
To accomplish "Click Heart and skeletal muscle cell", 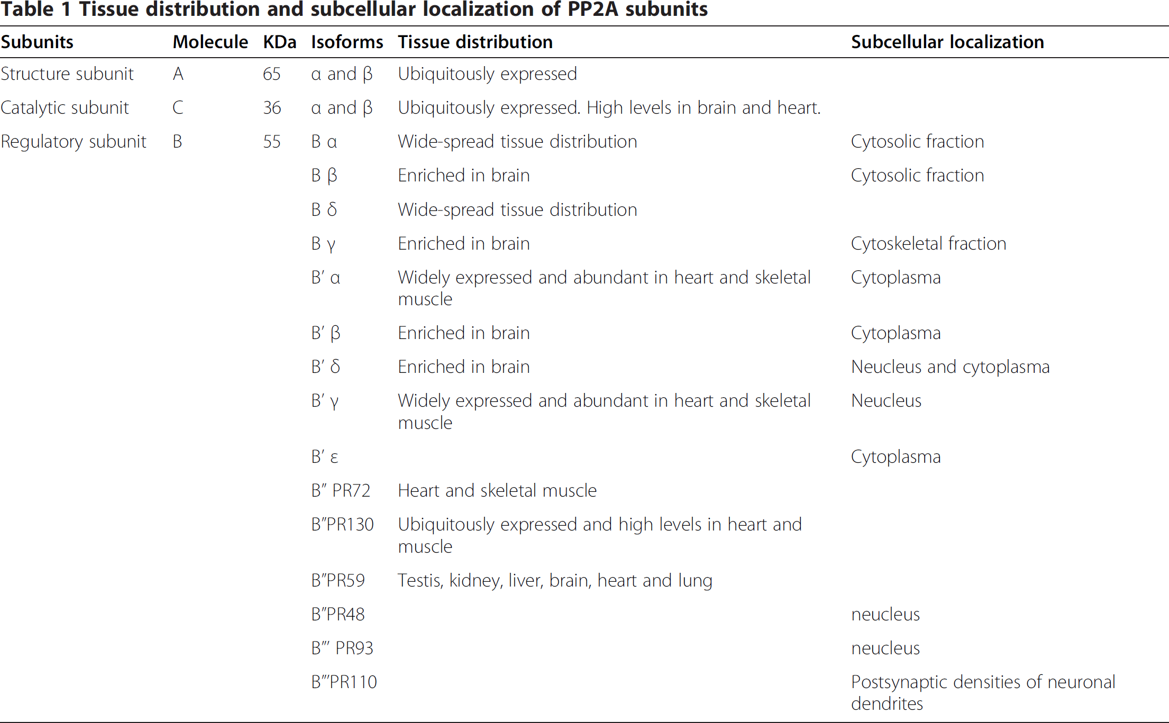I will [497, 490].
